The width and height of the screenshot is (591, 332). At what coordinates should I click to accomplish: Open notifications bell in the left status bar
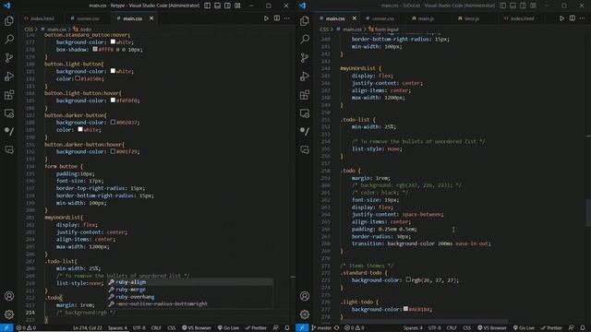[x=287, y=328]
